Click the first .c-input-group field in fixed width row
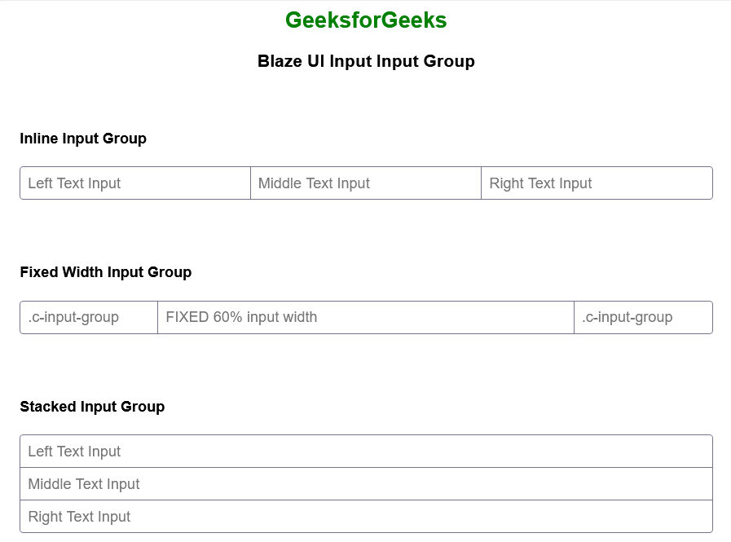 (x=88, y=317)
